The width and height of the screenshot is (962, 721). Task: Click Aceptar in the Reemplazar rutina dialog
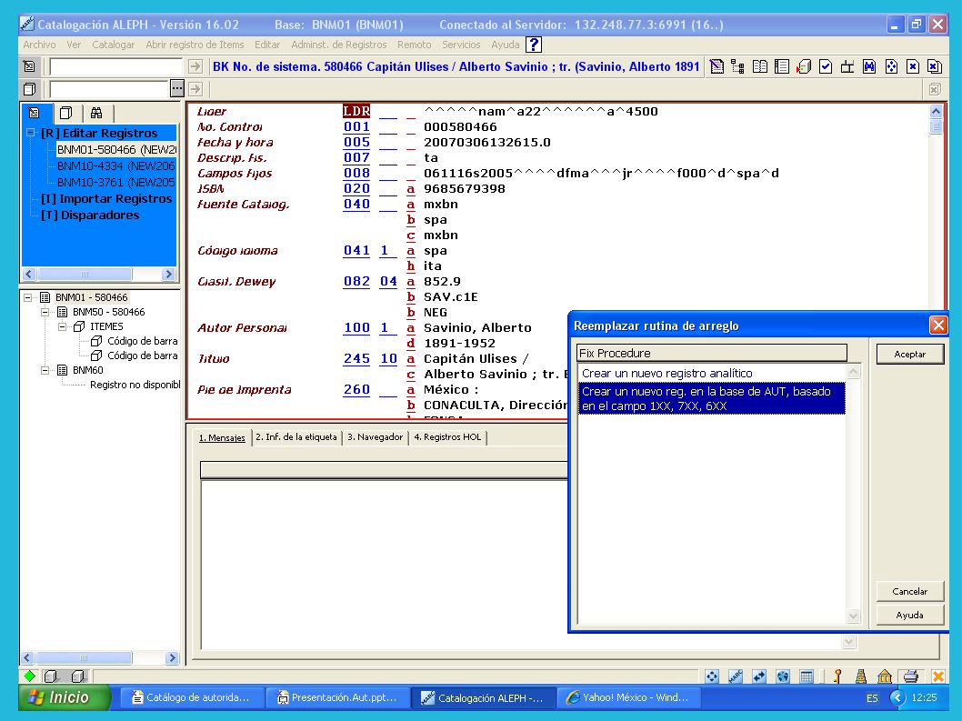(910, 354)
